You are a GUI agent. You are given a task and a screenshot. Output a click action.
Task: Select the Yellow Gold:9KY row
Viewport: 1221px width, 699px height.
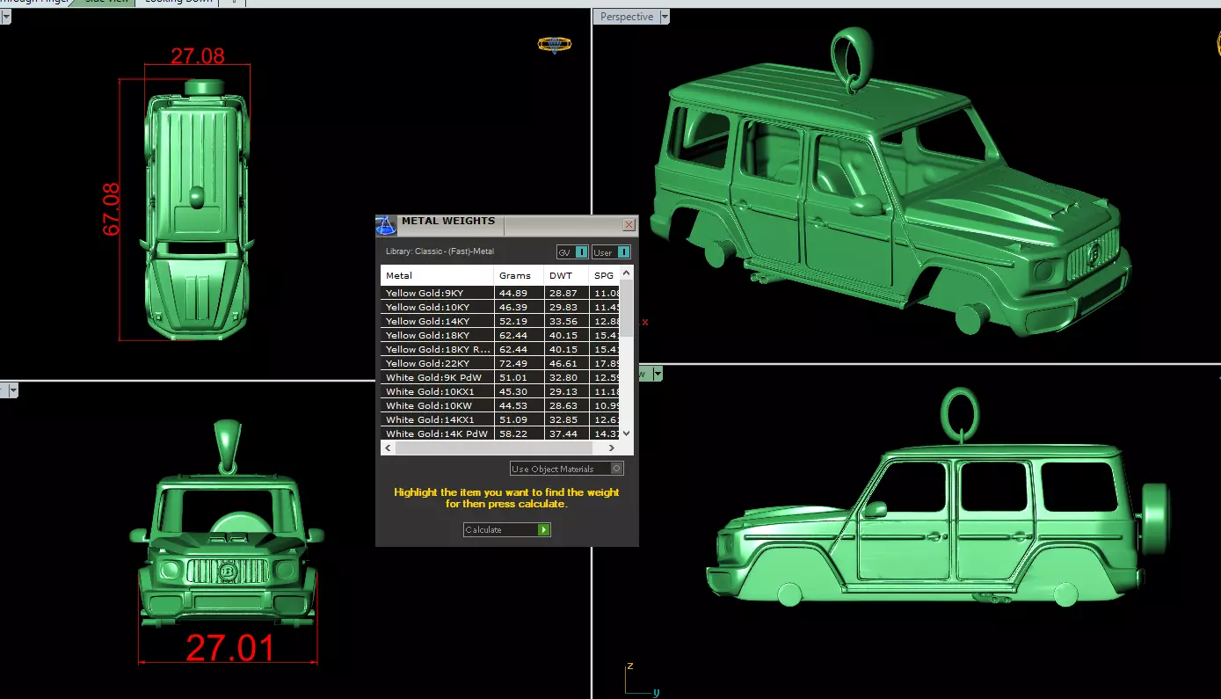501,293
